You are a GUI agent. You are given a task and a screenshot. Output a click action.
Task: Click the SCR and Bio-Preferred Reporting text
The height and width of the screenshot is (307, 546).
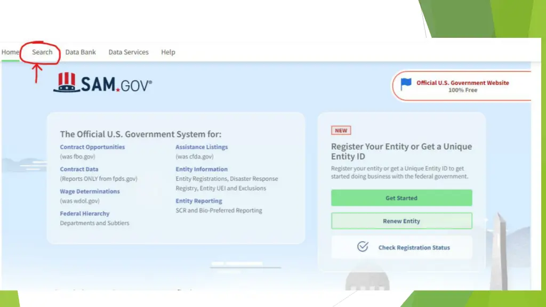pos(219,211)
